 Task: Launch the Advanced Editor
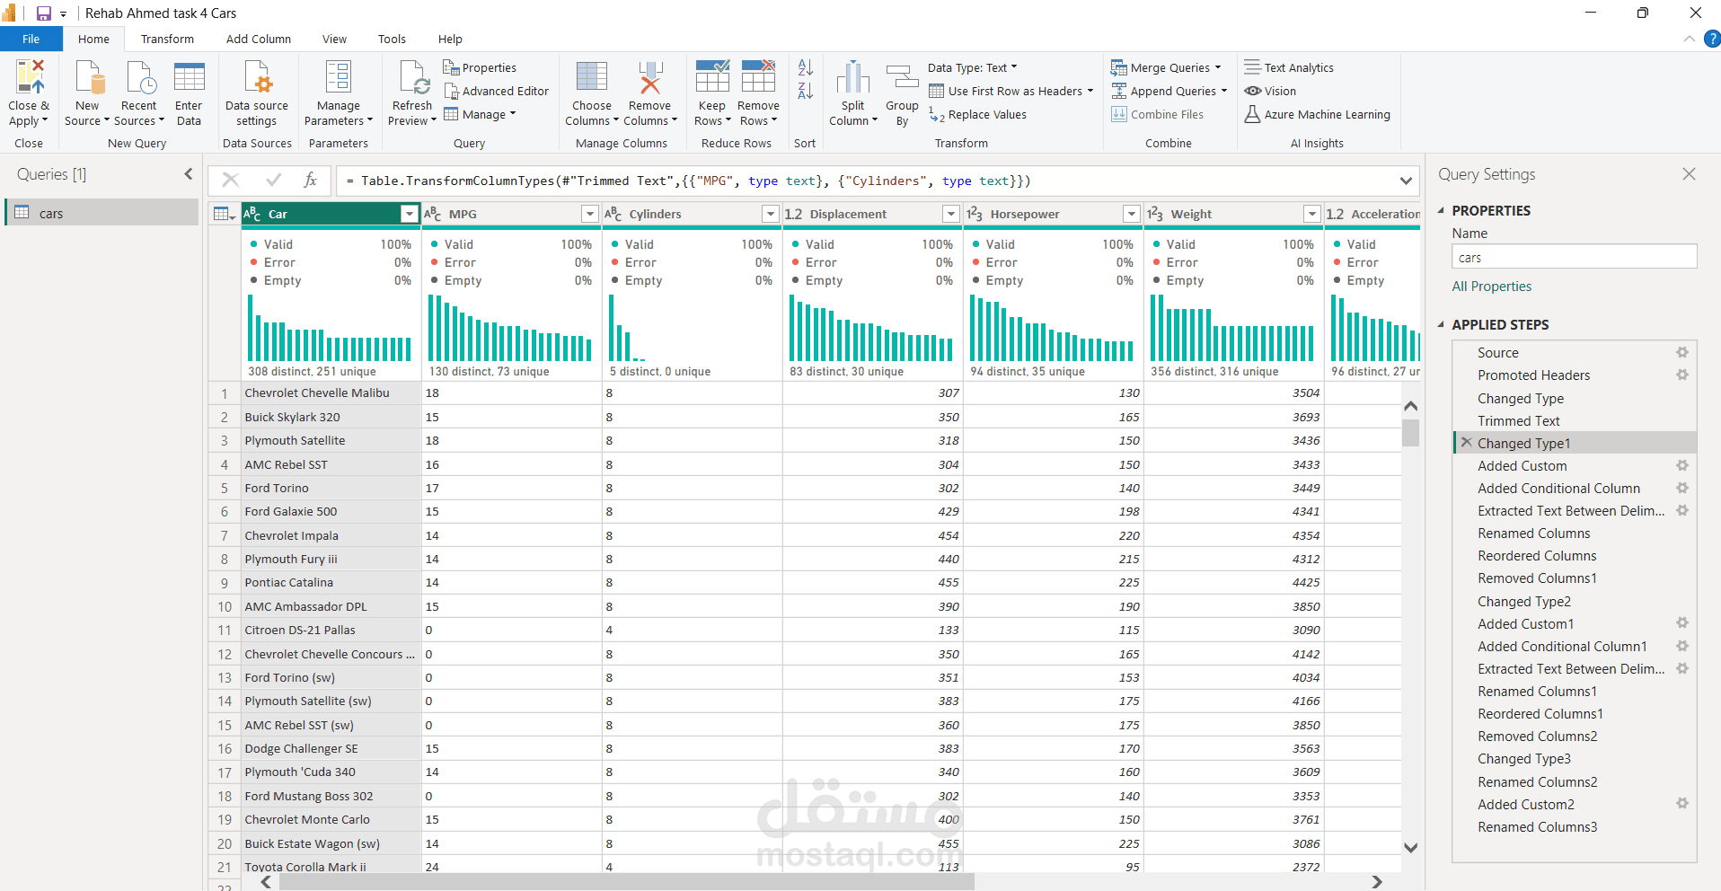pyautogui.click(x=496, y=91)
